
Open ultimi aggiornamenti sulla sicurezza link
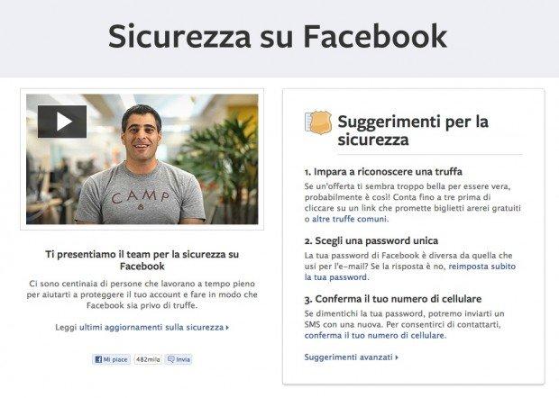pos(151,327)
